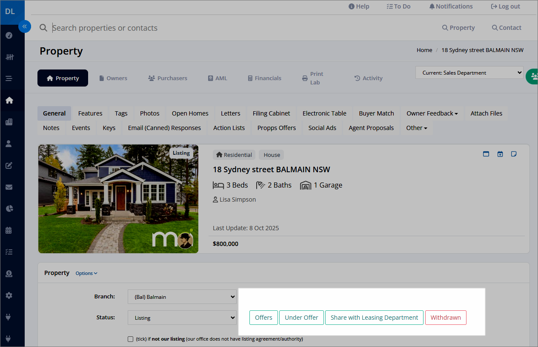The image size is (538, 347).
Task: Select Share with Leasing Department
Action: [374, 318]
